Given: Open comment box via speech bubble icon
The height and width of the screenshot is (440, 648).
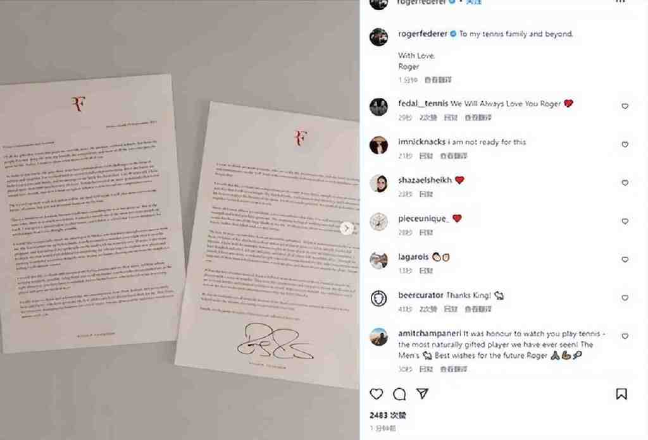Looking at the screenshot, I should (x=399, y=394).
